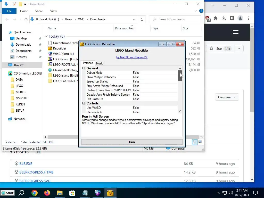Click the refresh button beside the address bar
This screenshot has height=198, width=264.
(142, 19)
